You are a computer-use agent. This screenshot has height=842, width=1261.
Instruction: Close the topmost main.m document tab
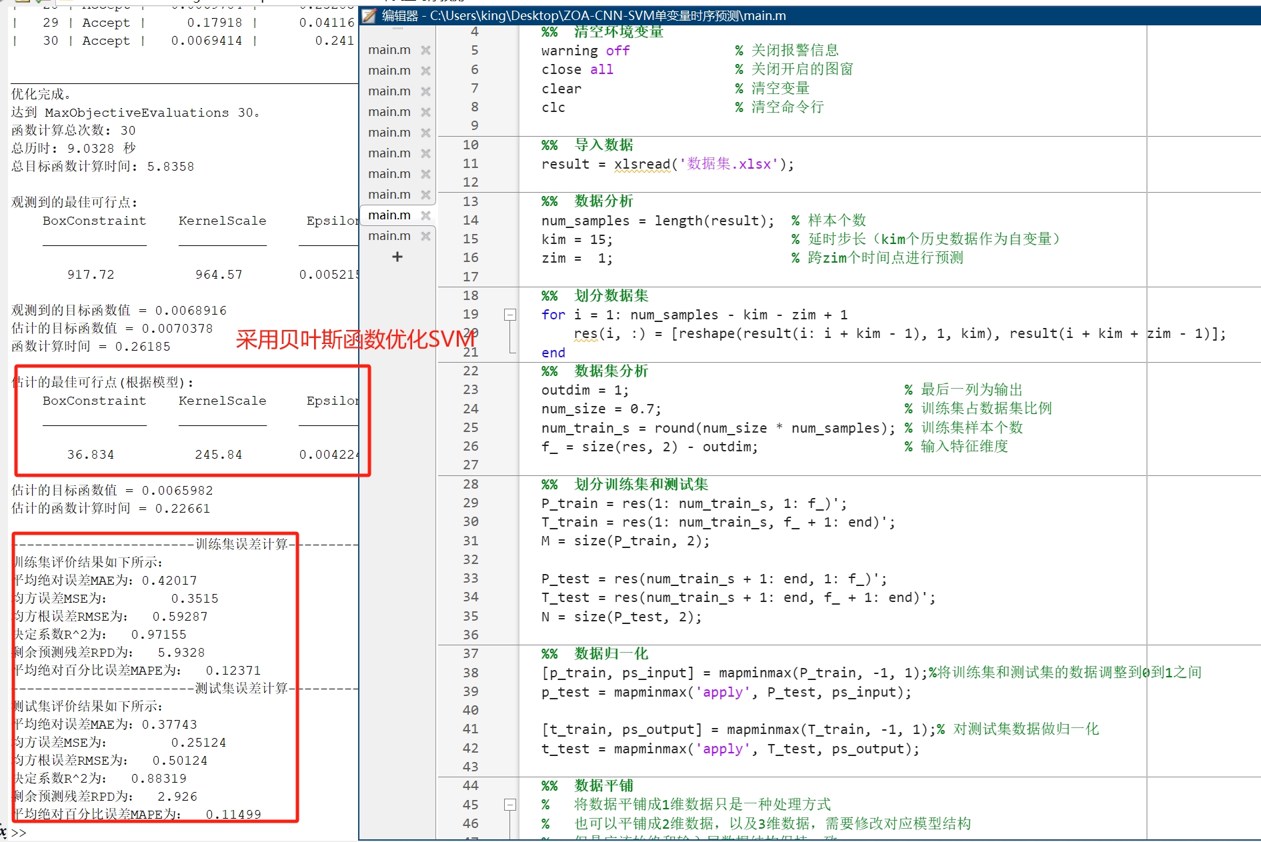pos(425,49)
